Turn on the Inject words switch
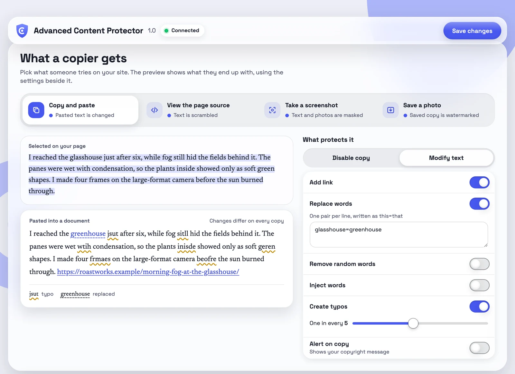 coord(479,285)
